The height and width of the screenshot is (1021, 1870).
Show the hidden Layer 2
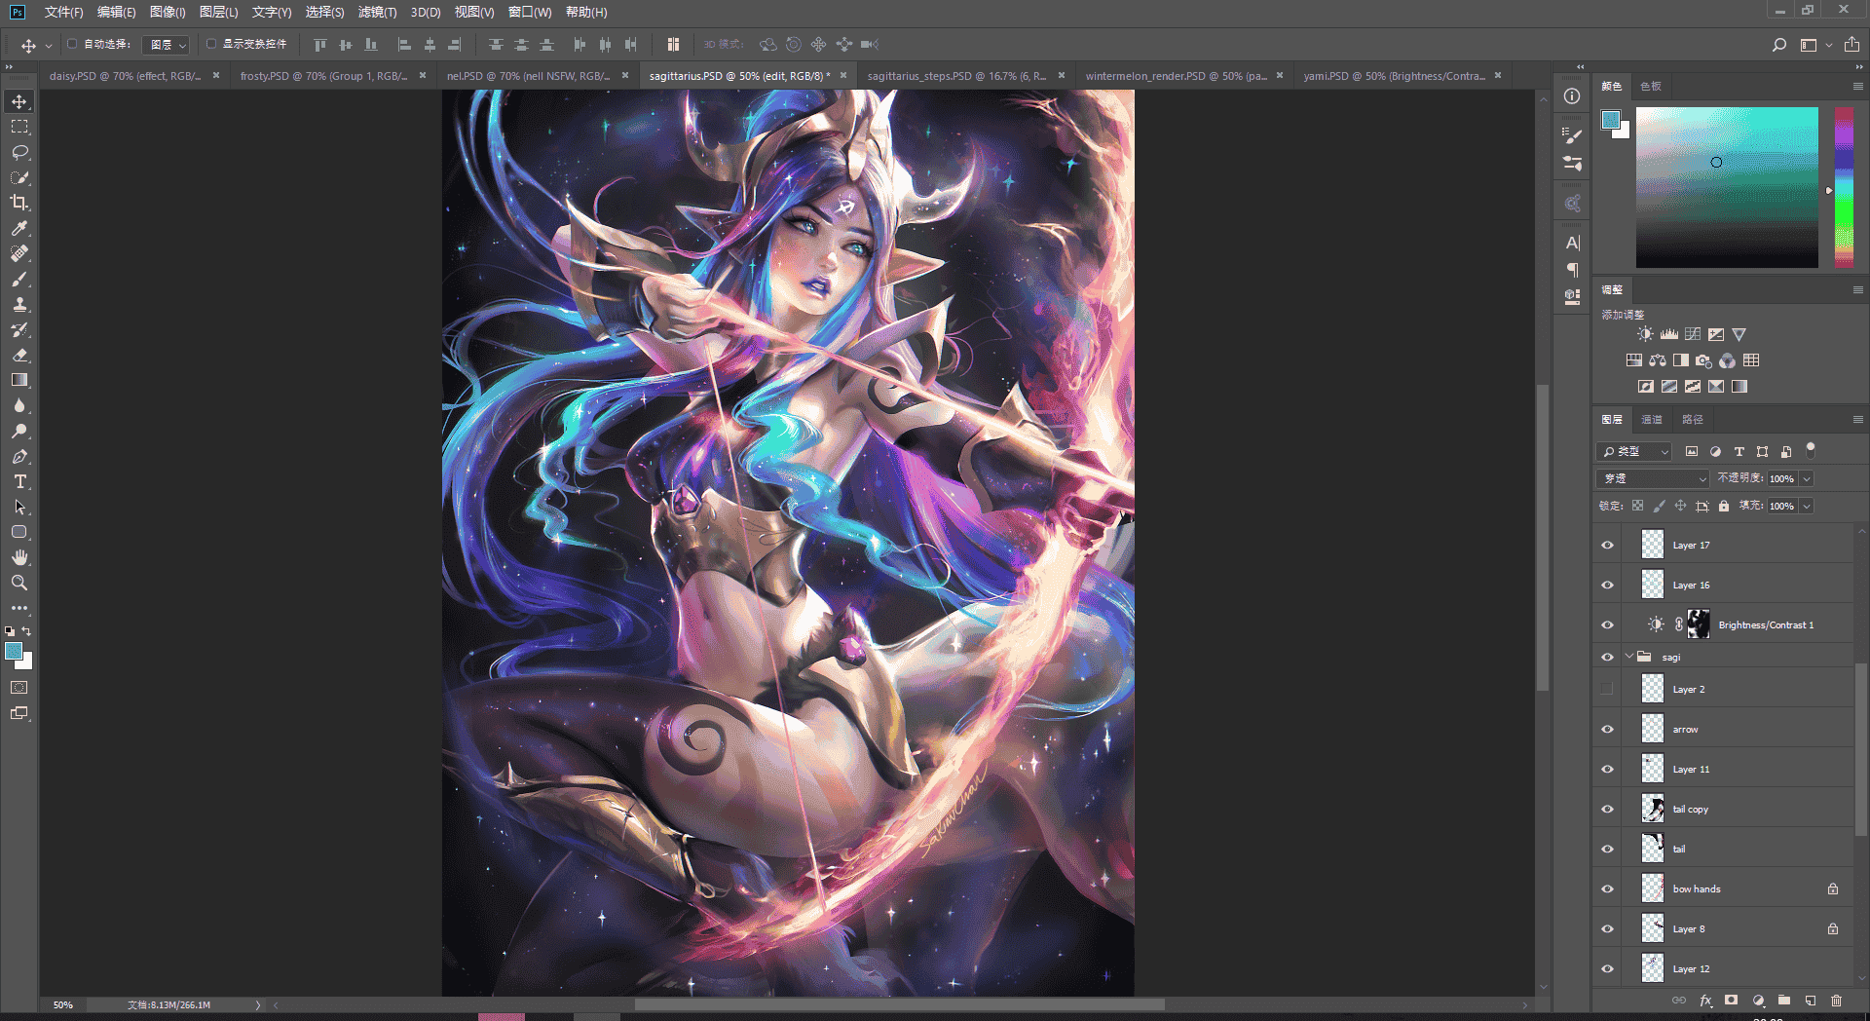click(x=1608, y=690)
